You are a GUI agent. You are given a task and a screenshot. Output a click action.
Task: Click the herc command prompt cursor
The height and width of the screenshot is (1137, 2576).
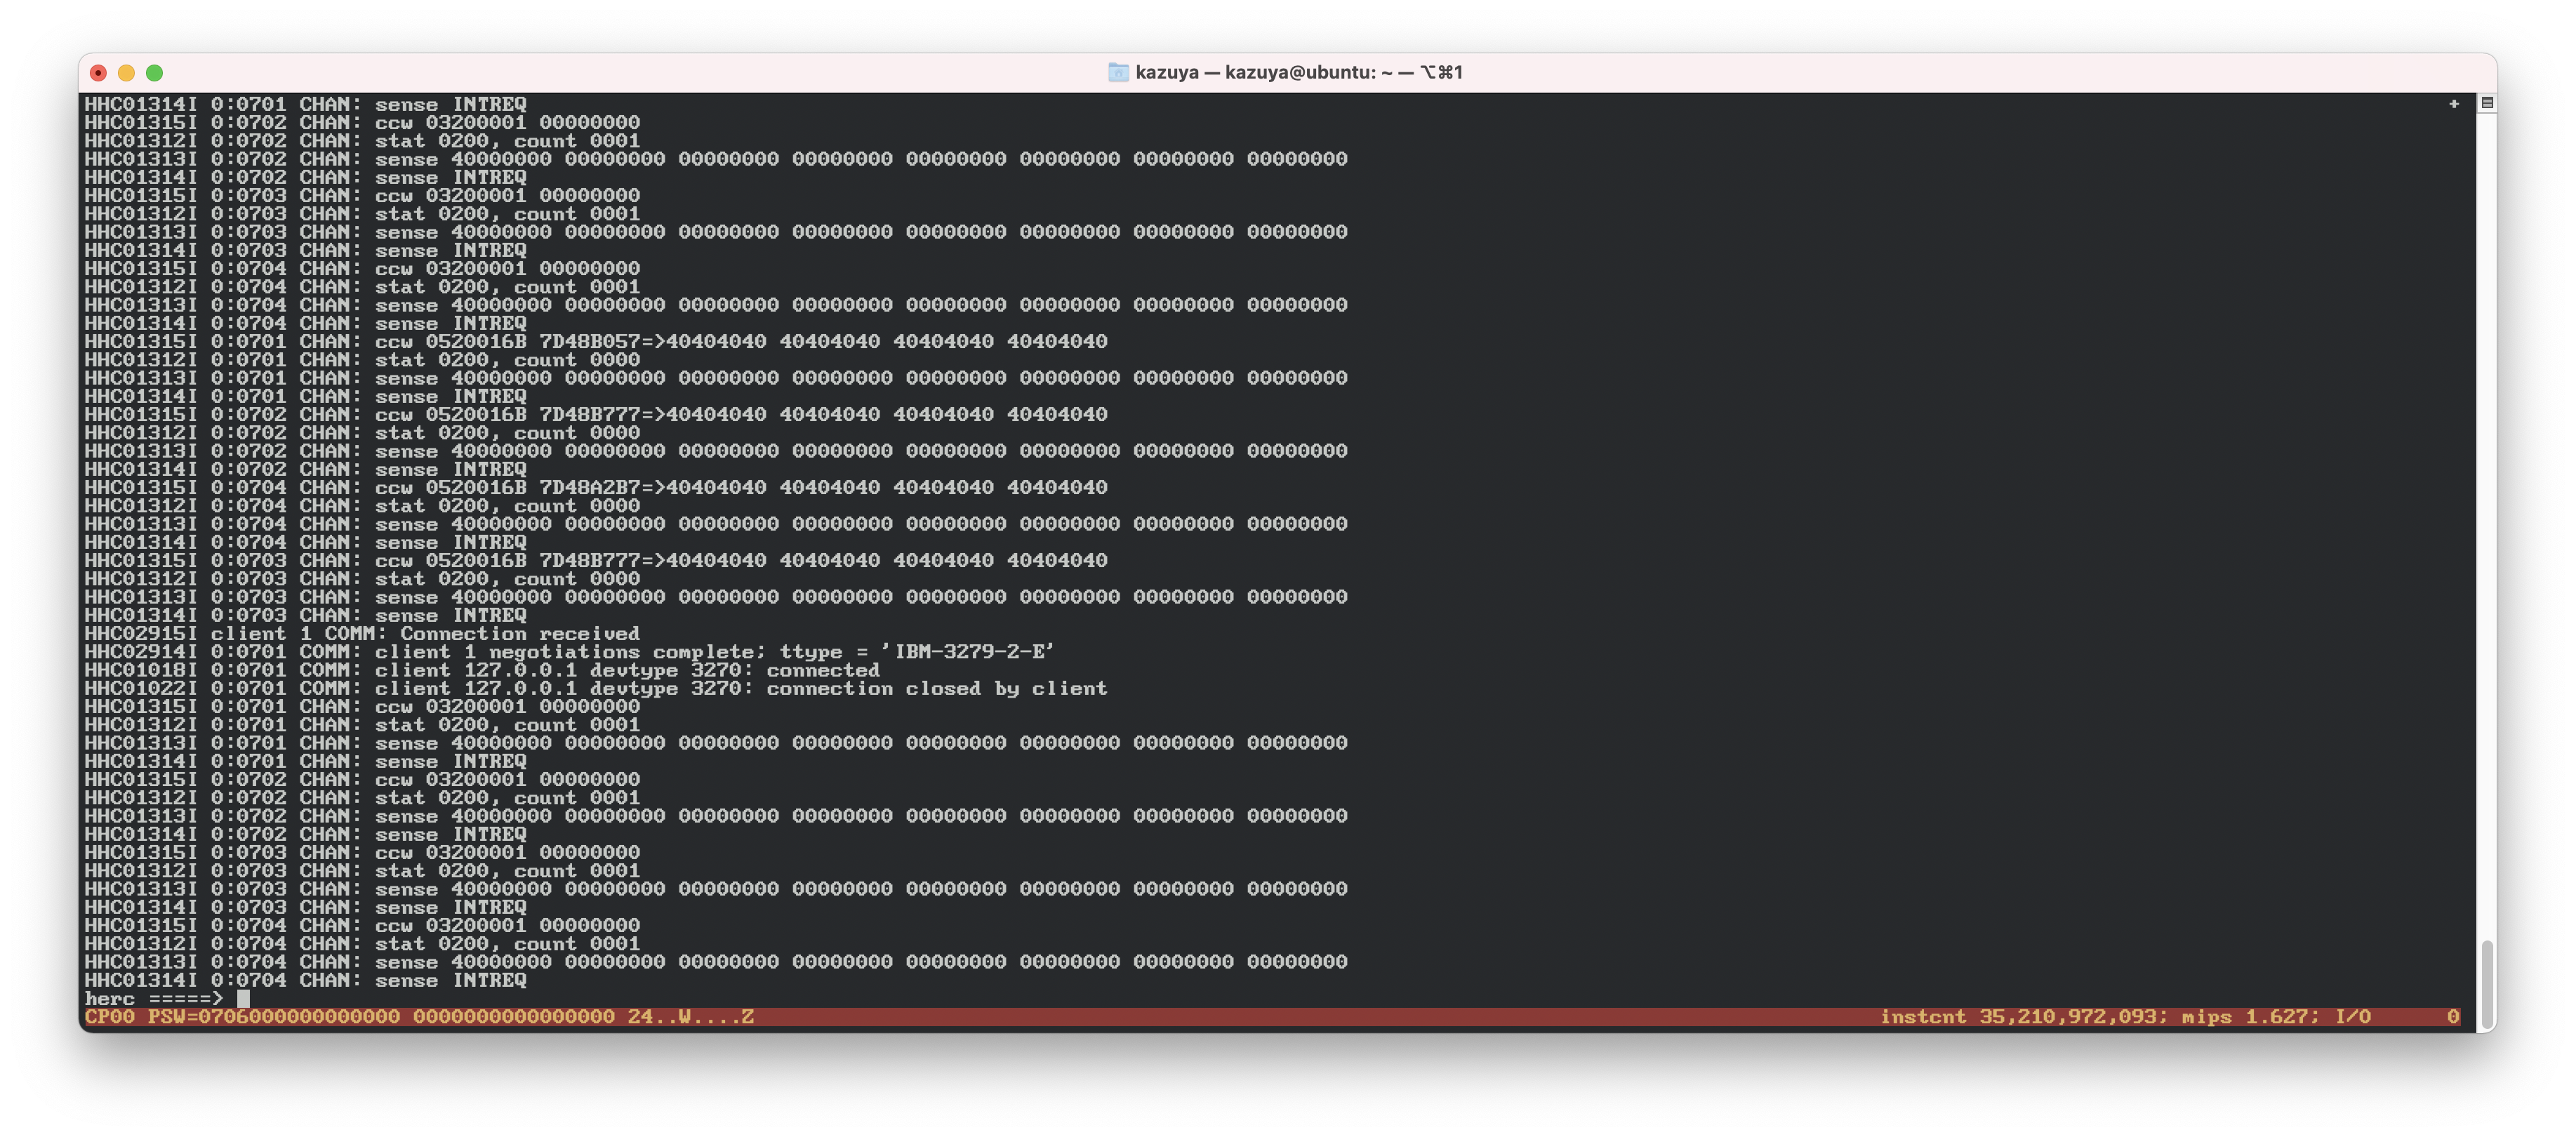tap(243, 998)
